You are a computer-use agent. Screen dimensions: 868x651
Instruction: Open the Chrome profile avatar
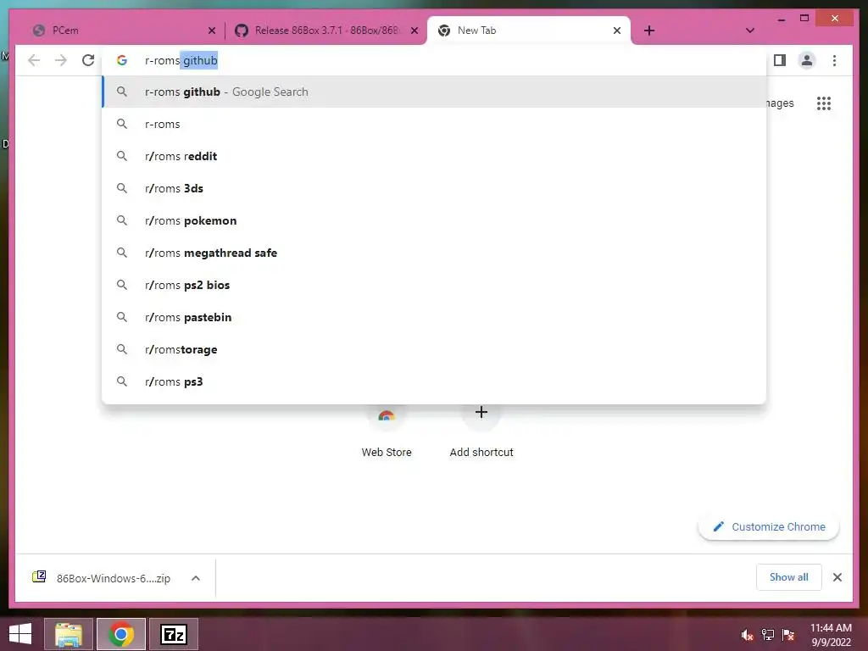(x=807, y=60)
